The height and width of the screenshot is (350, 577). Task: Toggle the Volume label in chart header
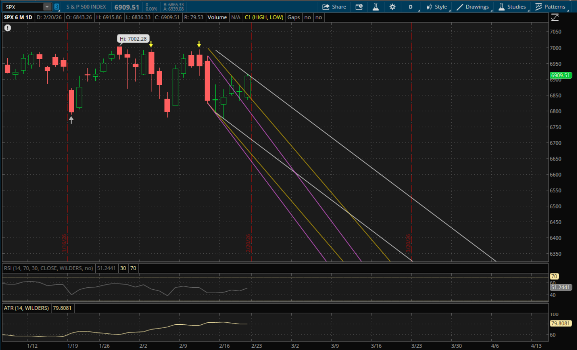[x=217, y=17]
